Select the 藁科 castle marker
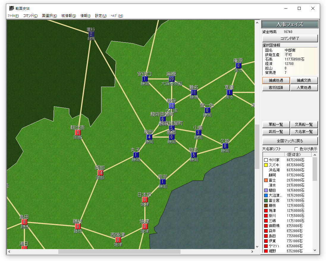 click(x=91, y=34)
